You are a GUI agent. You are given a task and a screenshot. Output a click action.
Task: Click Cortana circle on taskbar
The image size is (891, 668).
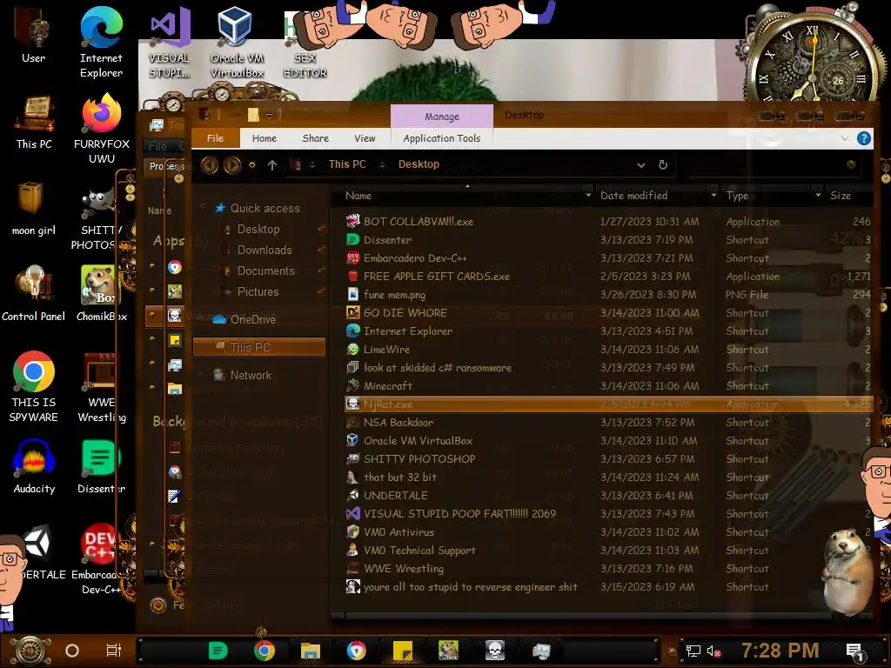[72, 651]
